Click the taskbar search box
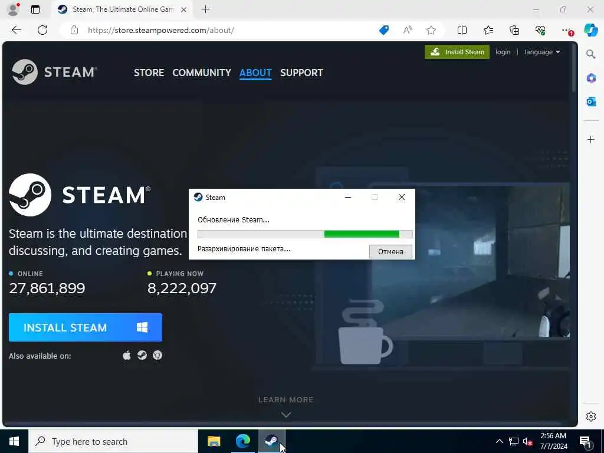 coord(113,441)
